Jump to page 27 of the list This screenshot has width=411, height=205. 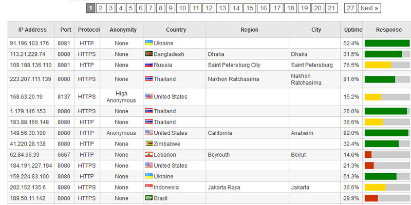point(350,8)
